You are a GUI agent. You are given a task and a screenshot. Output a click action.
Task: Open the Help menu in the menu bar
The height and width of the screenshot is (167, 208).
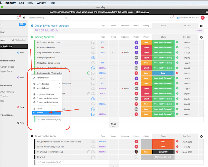(53, 3)
